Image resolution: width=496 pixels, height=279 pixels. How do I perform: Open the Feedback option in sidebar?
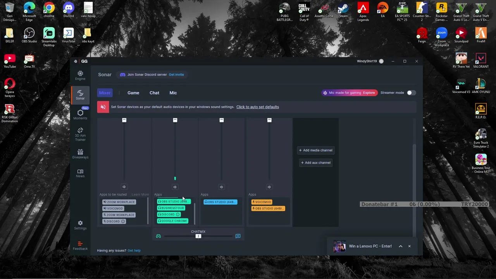80,246
